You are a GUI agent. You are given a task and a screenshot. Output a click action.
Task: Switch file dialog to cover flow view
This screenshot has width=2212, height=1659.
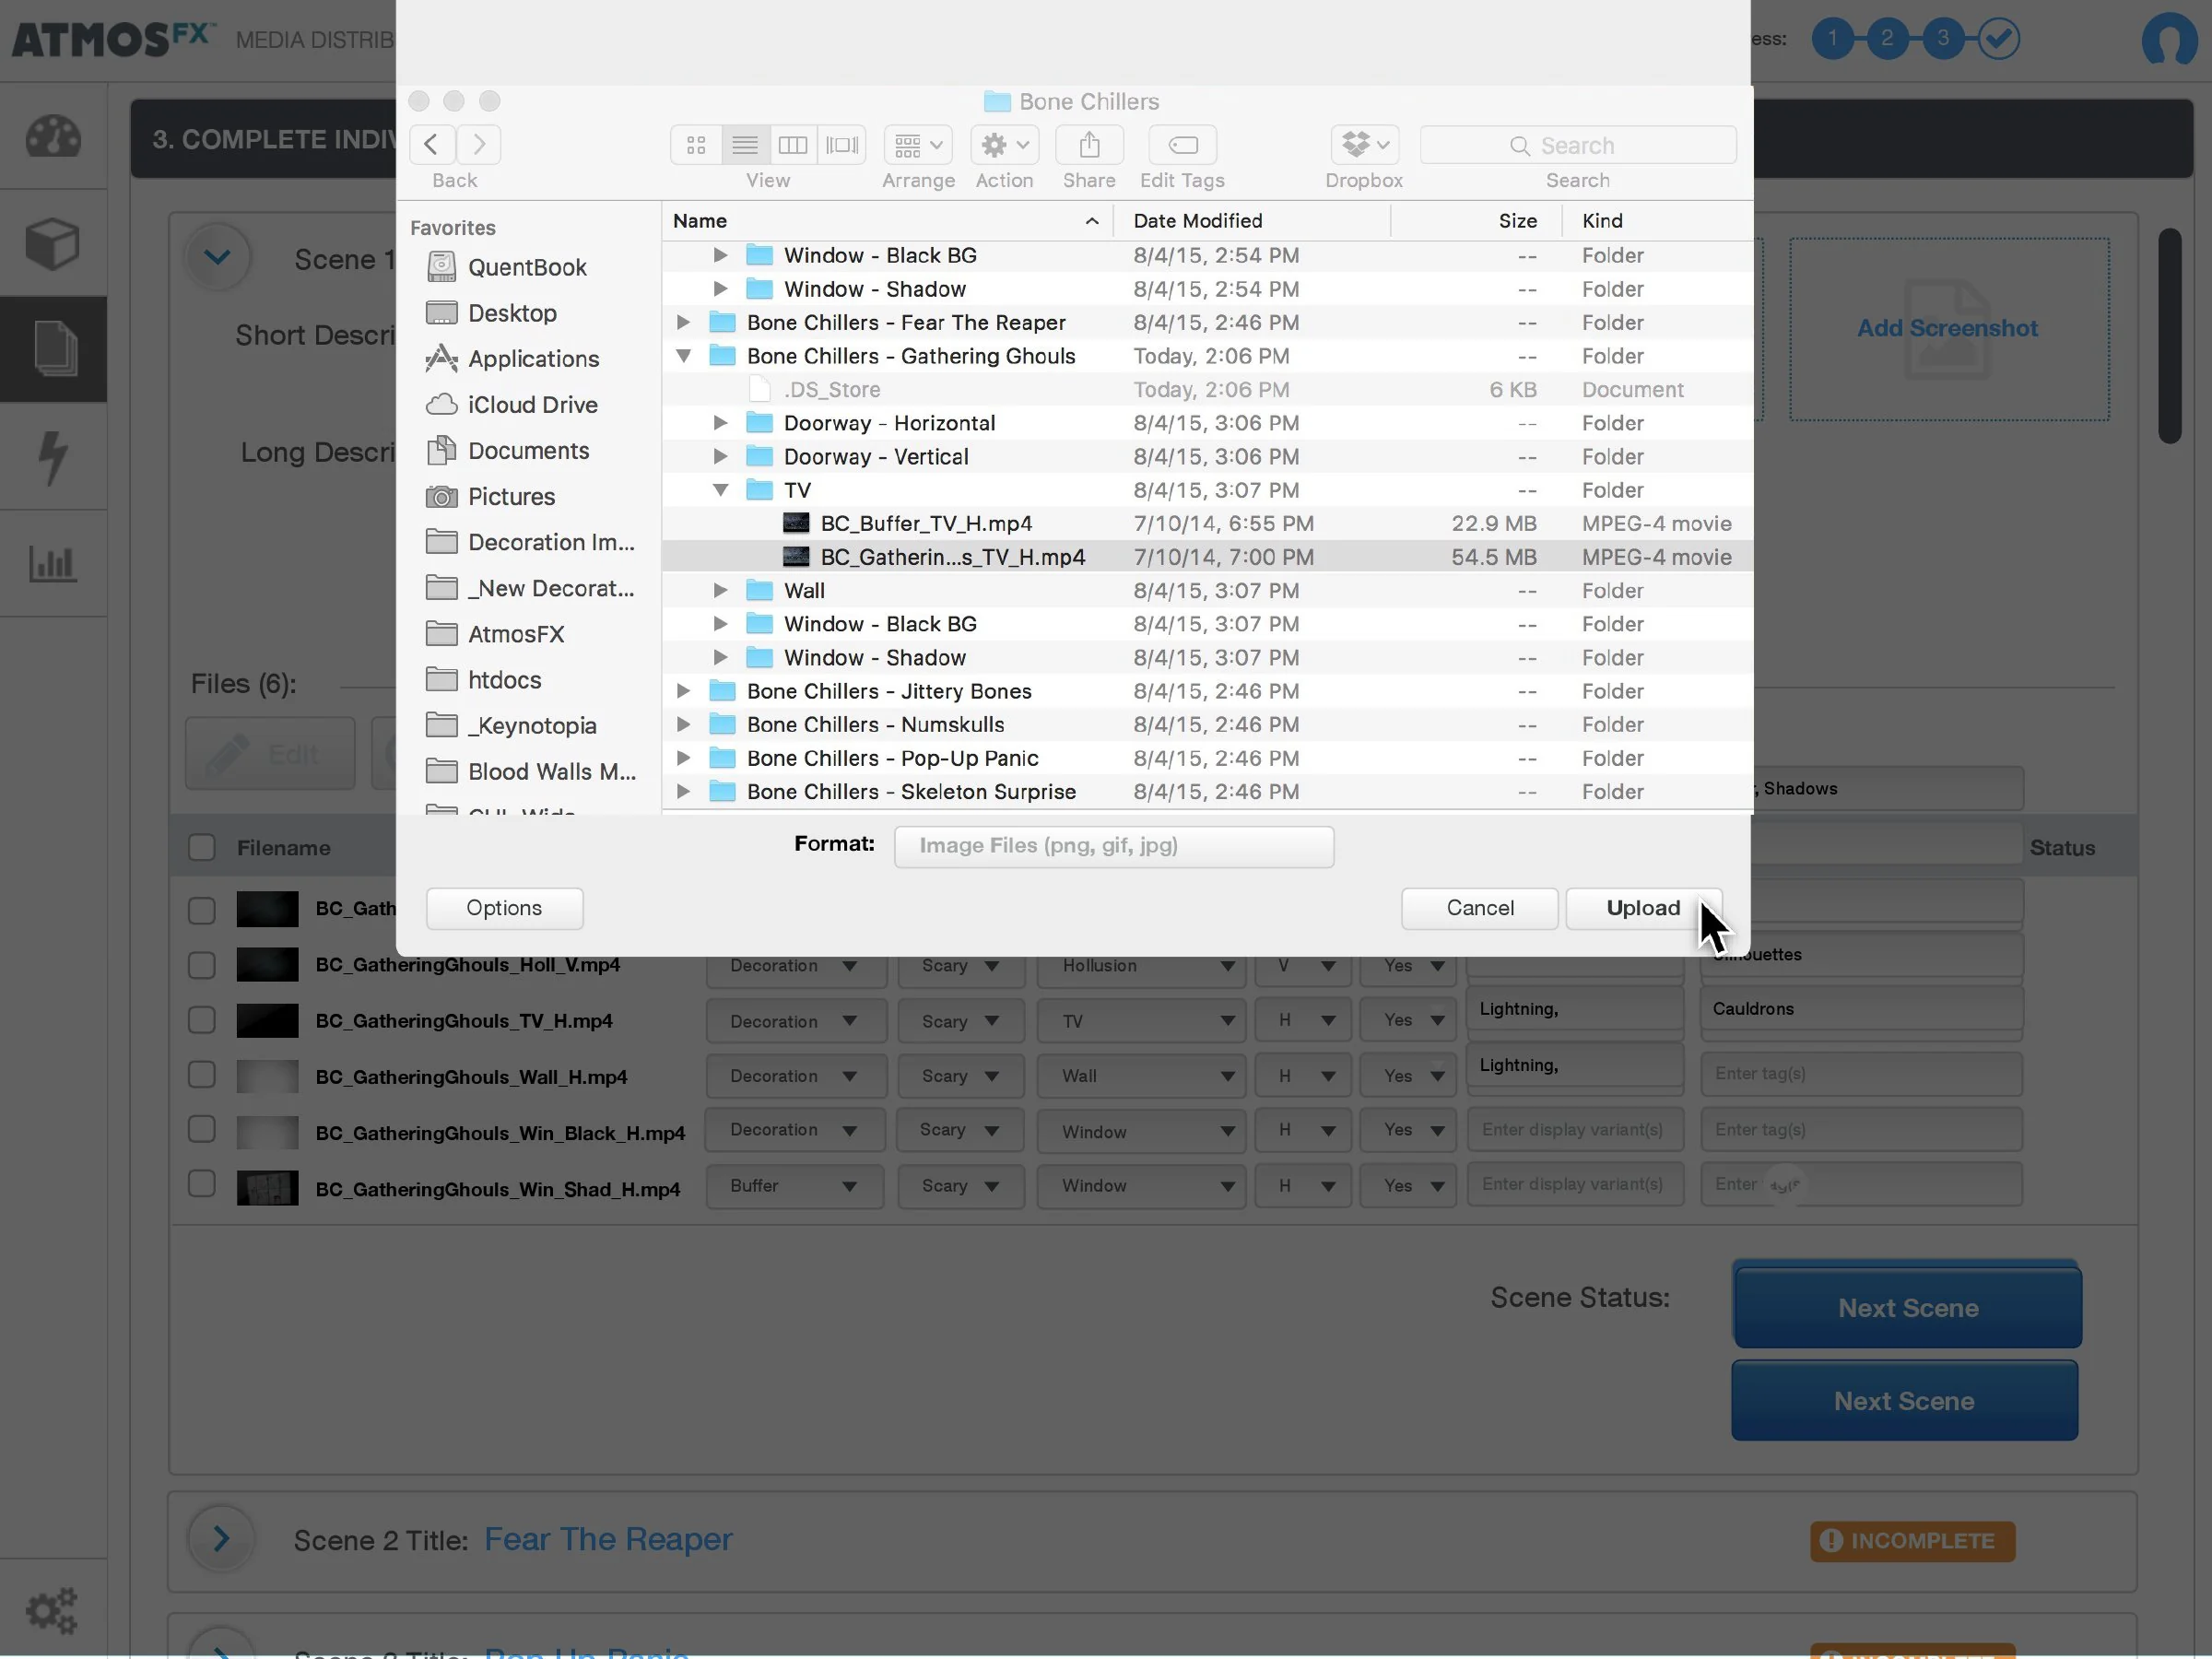842,145
